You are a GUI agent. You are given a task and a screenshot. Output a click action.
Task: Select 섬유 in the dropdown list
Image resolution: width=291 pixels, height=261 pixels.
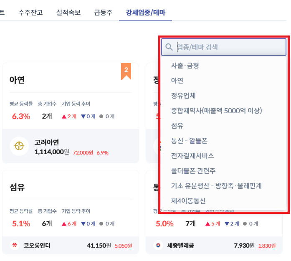point(177,126)
